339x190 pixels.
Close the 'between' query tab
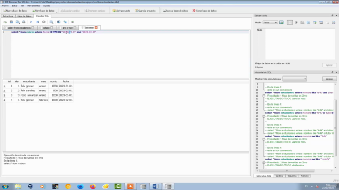(x=96, y=27)
